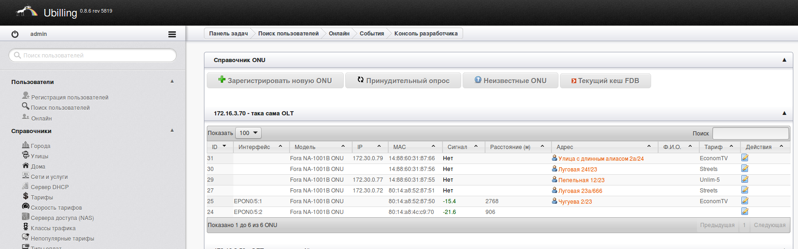The height and width of the screenshot is (249, 798).
Task: Open Консоль разработчика in top navigation
Action: (x=426, y=34)
